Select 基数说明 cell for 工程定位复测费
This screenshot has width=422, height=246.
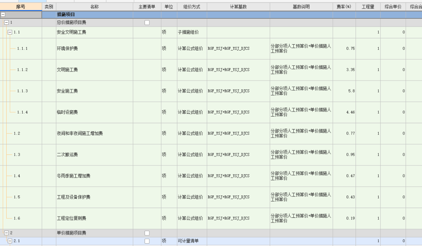[301, 218]
